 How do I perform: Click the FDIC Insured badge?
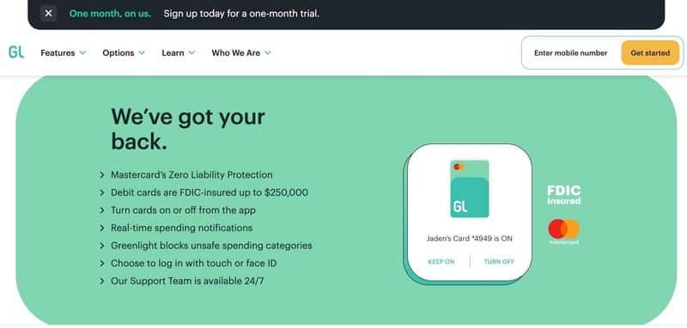tap(564, 195)
